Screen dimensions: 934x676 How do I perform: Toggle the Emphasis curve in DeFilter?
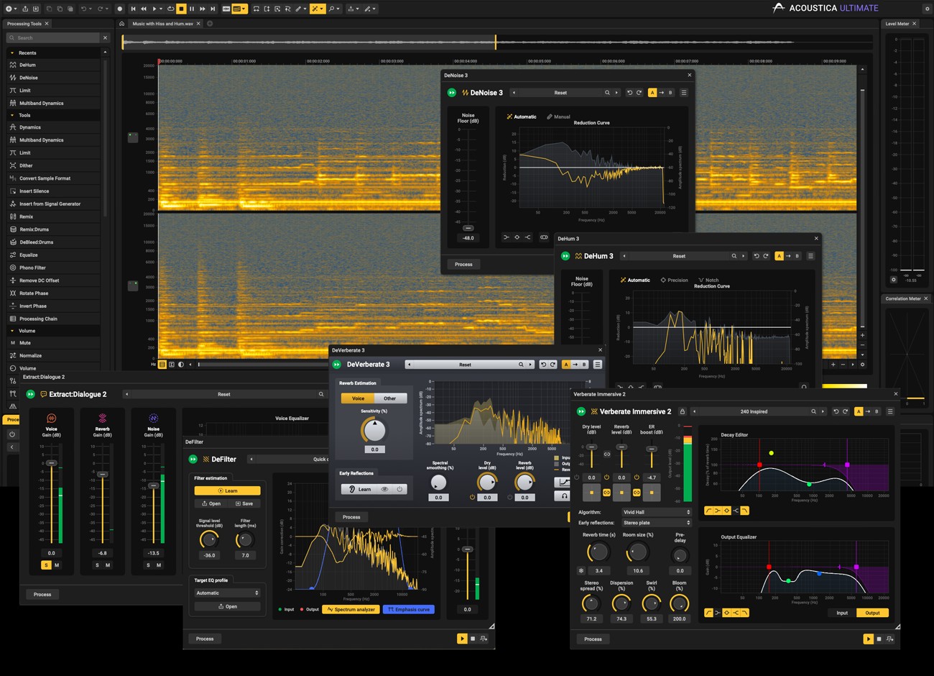[x=409, y=609]
